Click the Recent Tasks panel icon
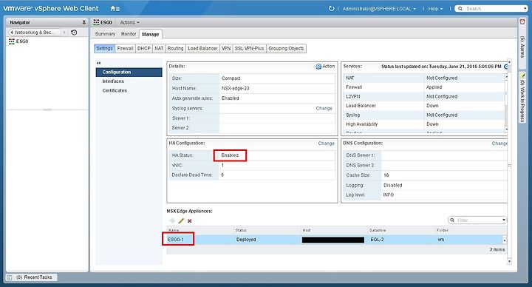 [x=10, y=277]
